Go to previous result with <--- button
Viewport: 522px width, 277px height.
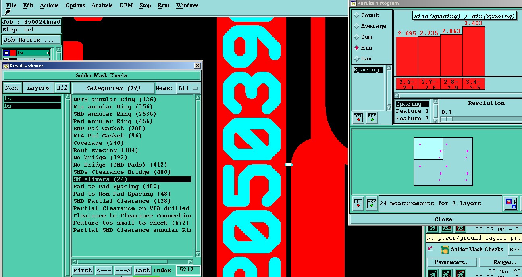click(104, 270)
